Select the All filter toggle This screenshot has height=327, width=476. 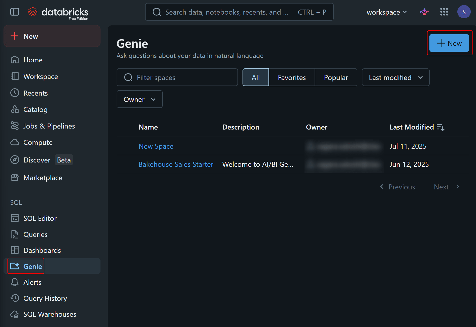[256, 77]
